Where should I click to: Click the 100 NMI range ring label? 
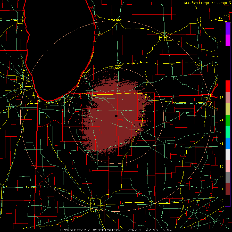point(116,20)
